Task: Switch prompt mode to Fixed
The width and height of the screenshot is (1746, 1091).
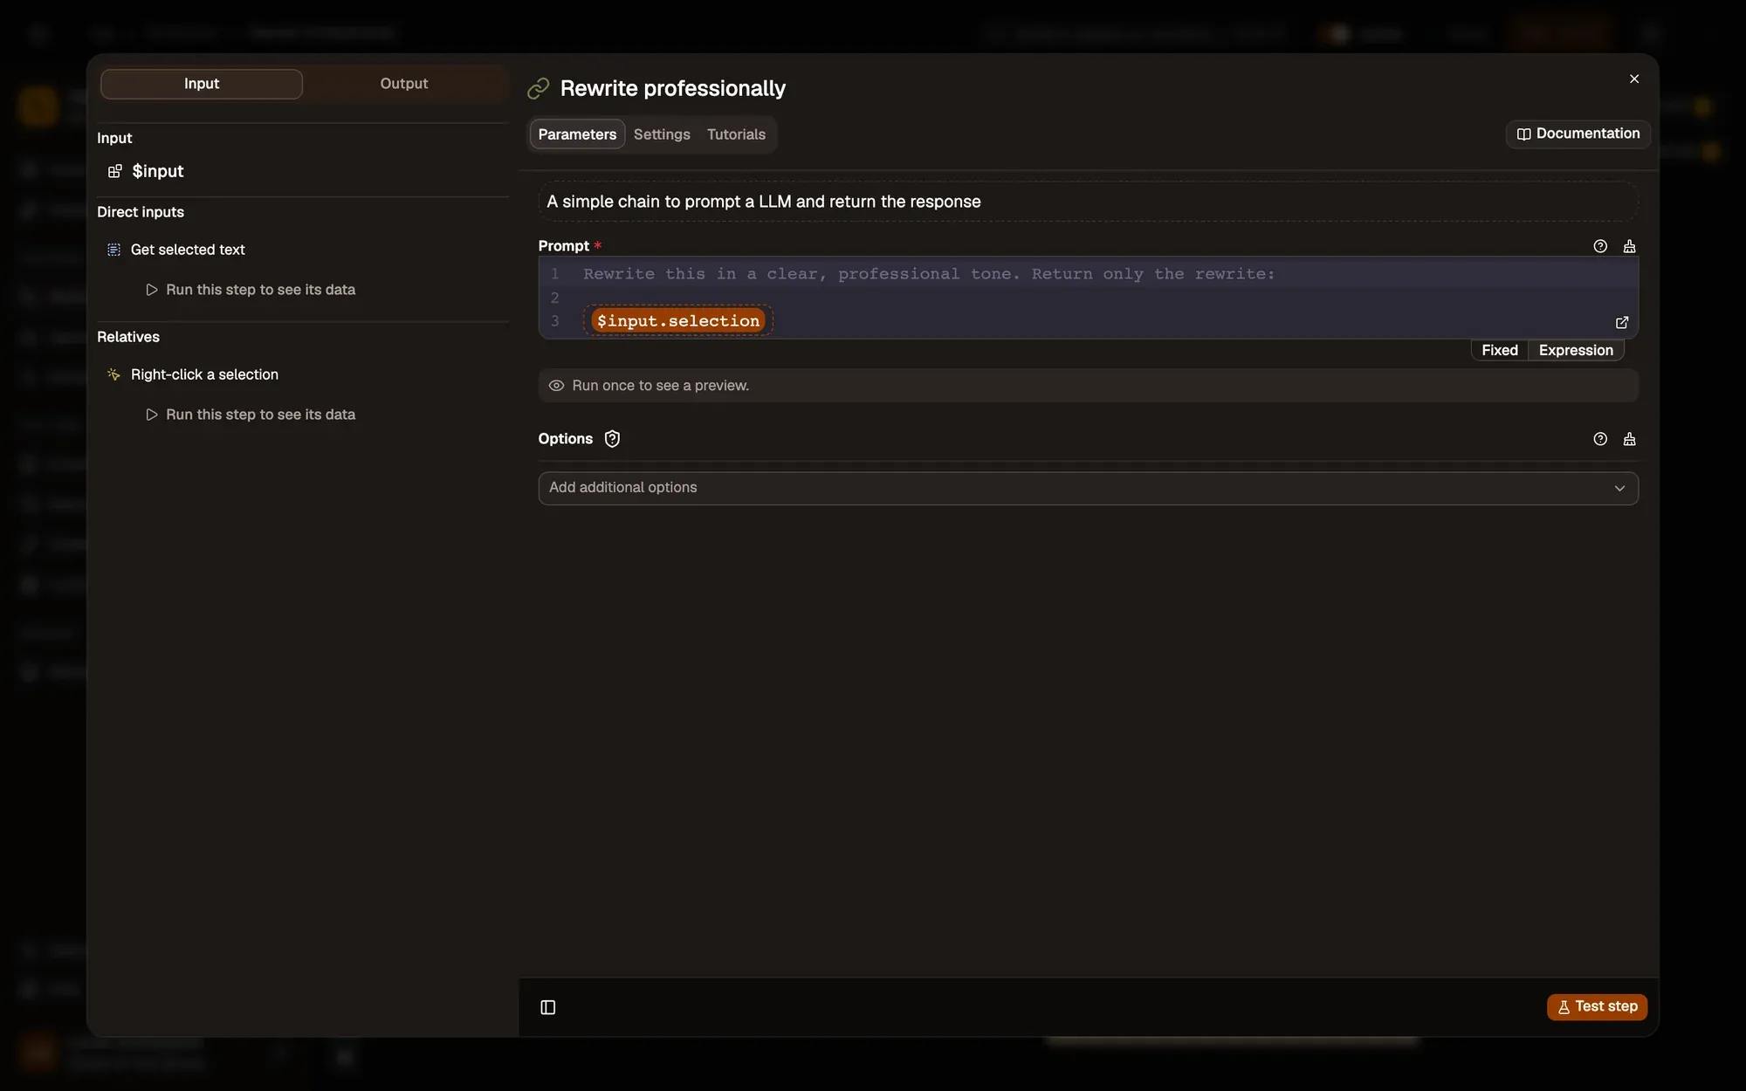Action: point(1499,350)
